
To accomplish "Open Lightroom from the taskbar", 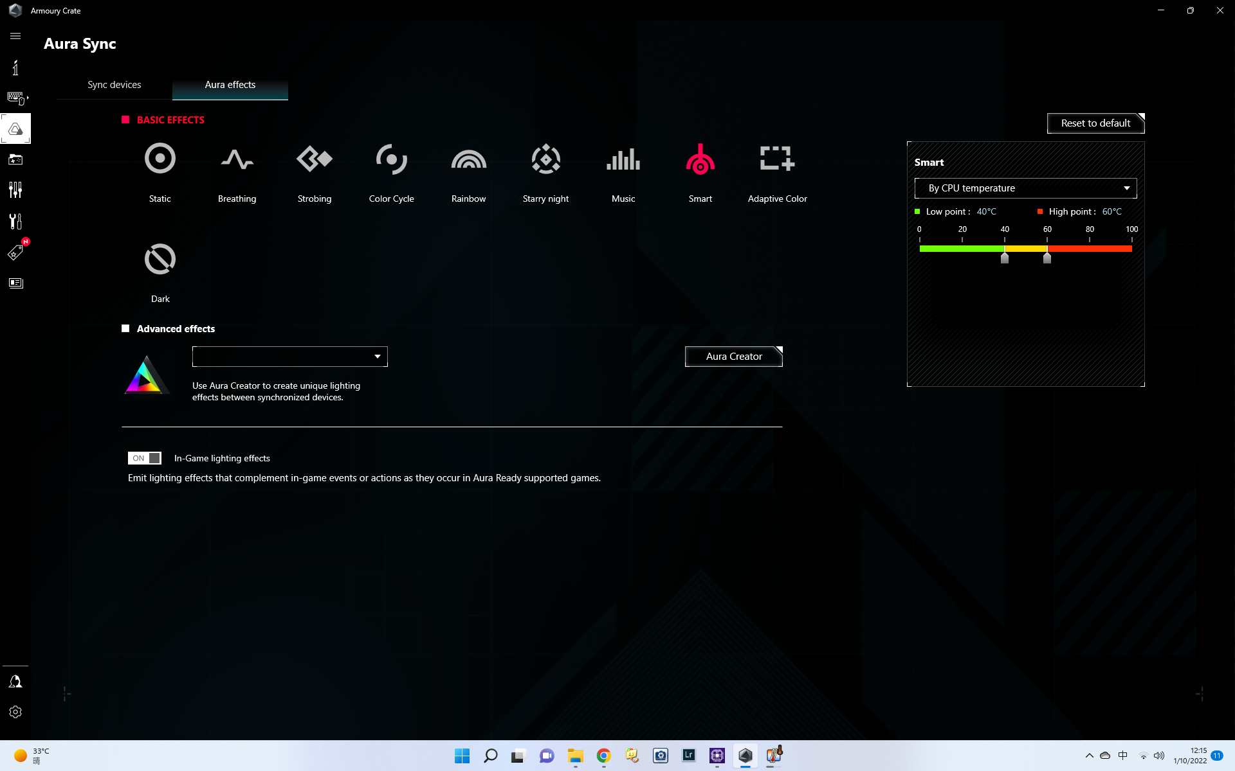I will pyautogui.click(x=688, y=756).
